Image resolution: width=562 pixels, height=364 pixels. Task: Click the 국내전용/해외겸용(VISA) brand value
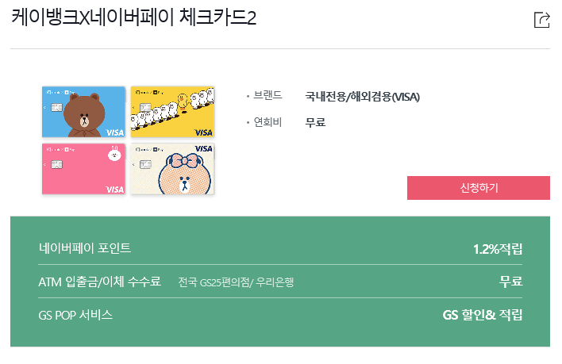click(x=362, y=97)
